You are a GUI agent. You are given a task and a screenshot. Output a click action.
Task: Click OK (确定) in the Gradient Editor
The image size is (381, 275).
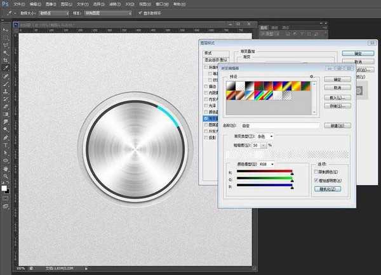tap(337, 79)
